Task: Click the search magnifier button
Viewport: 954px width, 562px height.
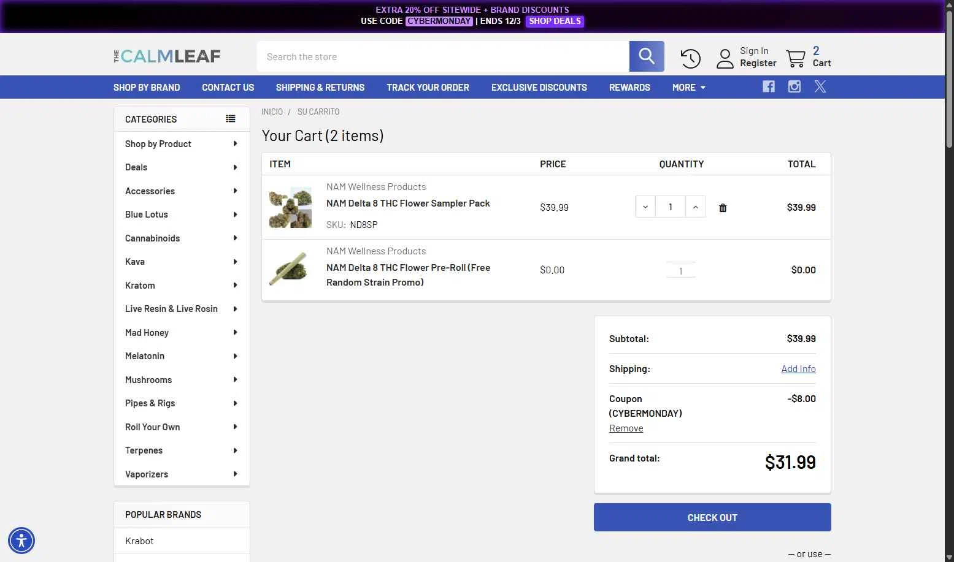Action: 647,56
